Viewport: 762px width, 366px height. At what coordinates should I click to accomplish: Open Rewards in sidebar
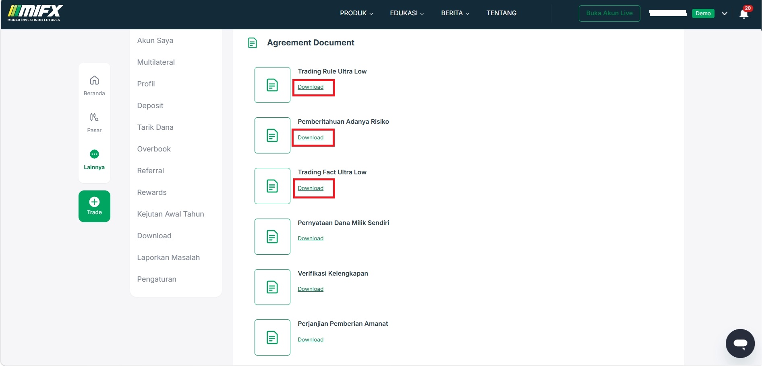coord(152,192)
